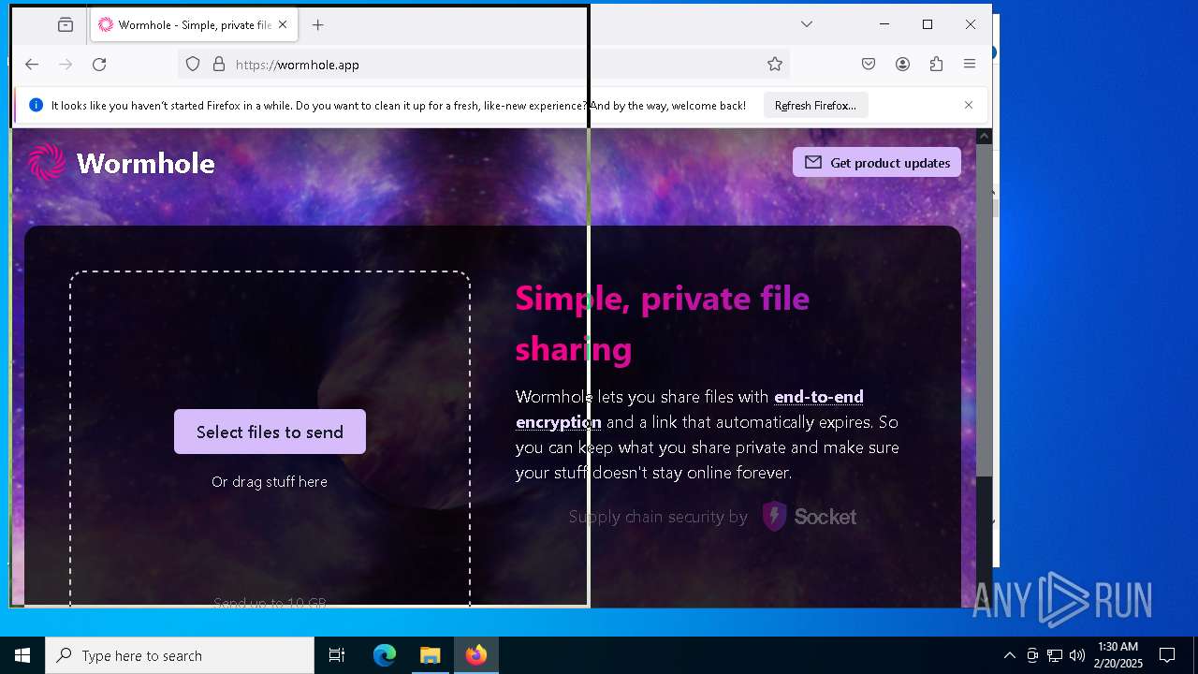Open Task View on taskbar
Screen dimensions: 1198x674
(x=337, y=655)
